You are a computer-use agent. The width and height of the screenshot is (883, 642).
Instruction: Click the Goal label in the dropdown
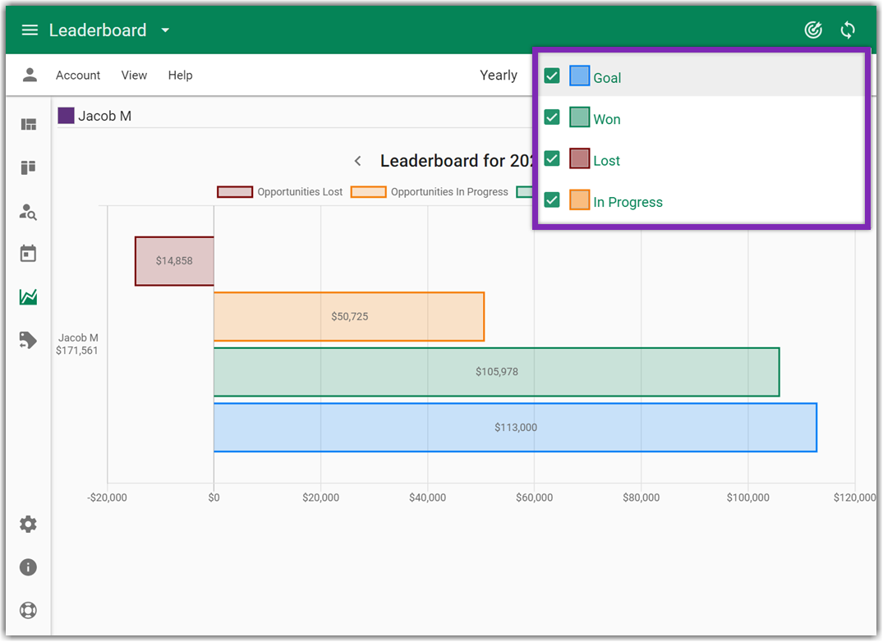click(607, 78)
